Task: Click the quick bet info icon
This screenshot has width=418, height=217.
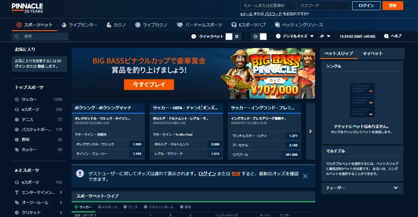Action: [194, 36]
